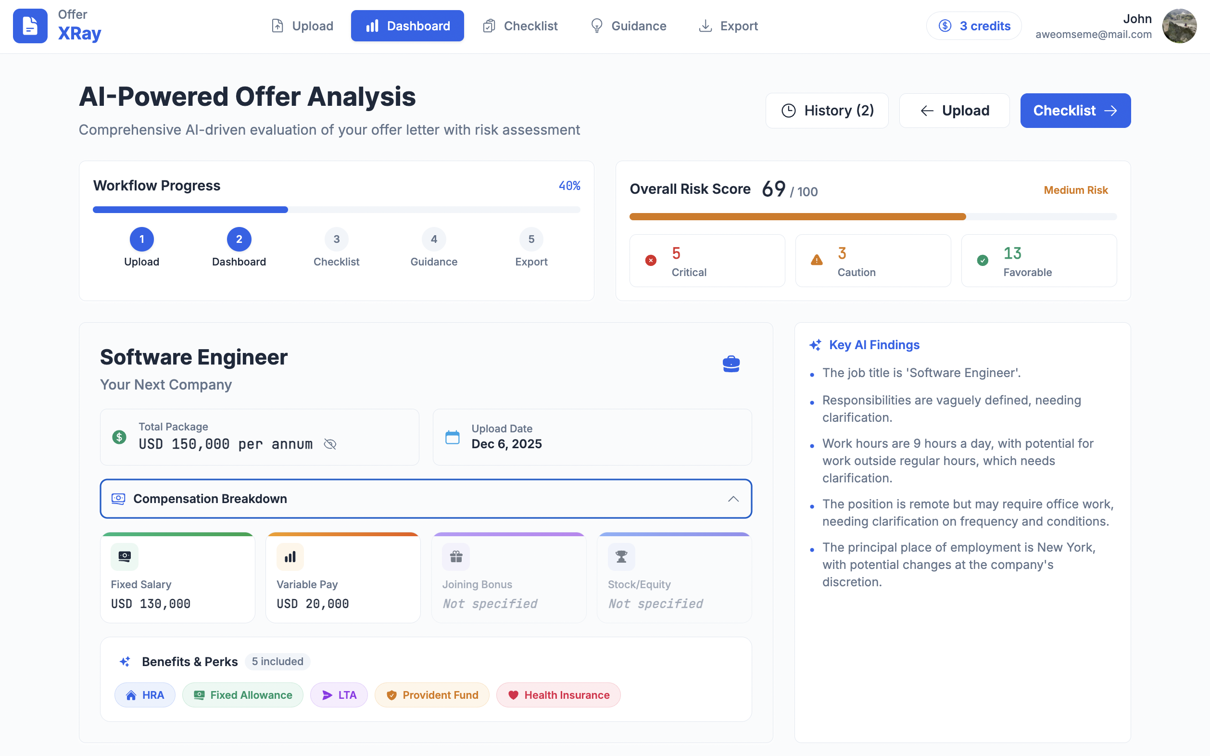Click the Variable Pay bar chart icon

[x=290, y=556]
